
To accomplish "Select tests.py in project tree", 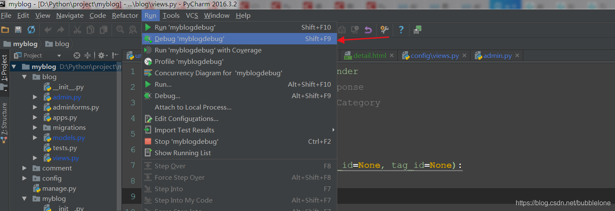I will pos(65,148).
